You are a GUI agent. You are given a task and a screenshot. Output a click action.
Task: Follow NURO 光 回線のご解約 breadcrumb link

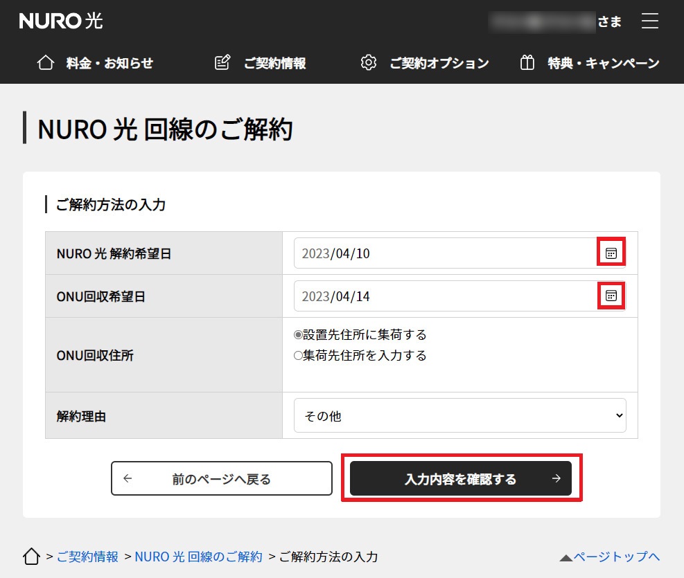(x=198, y=557)
